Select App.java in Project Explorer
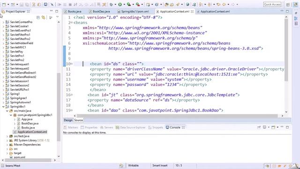The image size is (300, 169). pyautogui.click(x=27, y=119)
